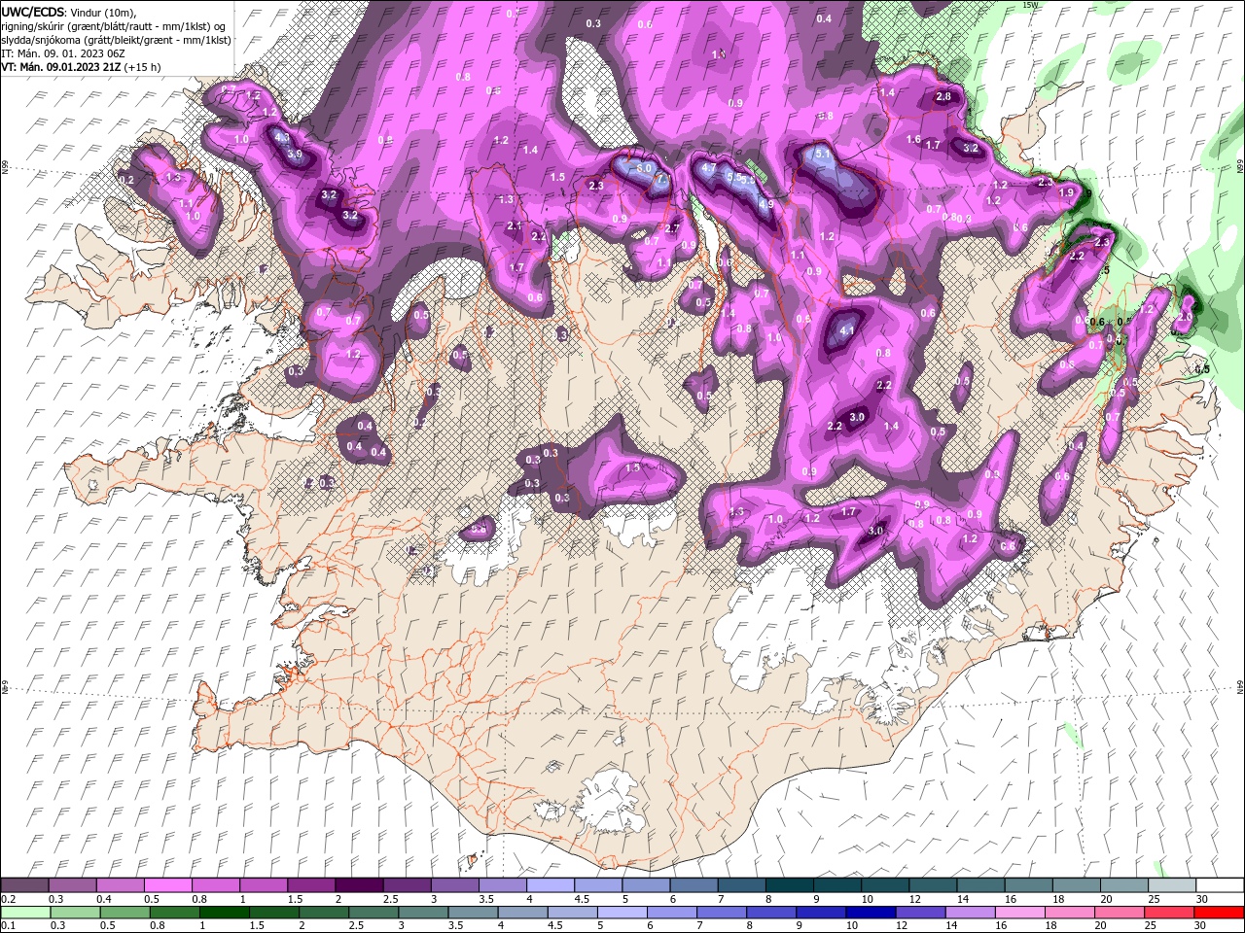The image size is (1245, 933).
Task: Click the 4.5 label in upper legend row
Action: [582, 899]
